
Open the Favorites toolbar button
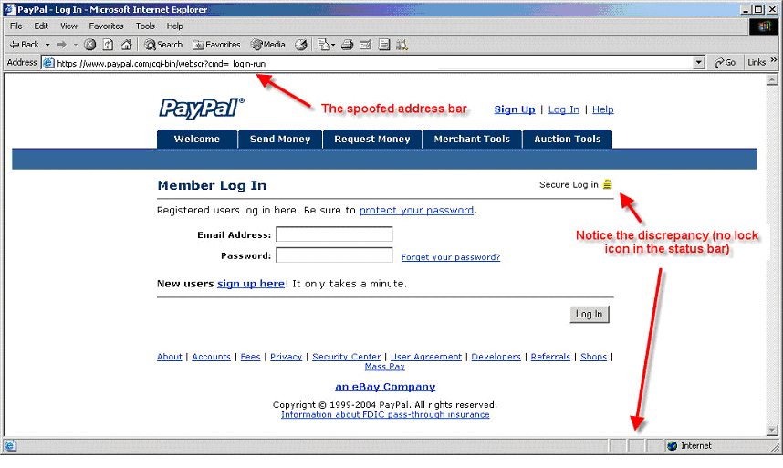216,44
